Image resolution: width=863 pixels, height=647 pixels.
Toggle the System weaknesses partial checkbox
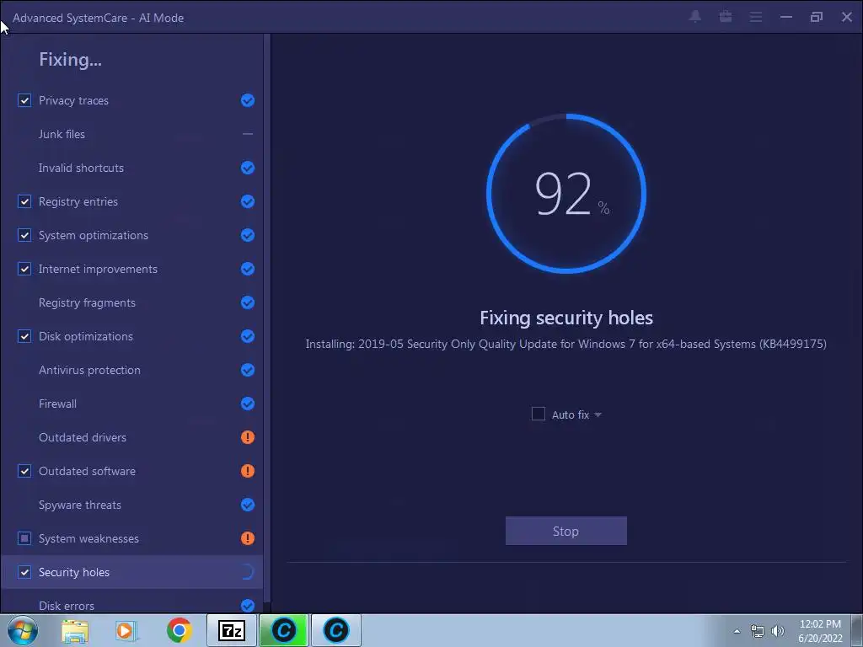(24, 538)
